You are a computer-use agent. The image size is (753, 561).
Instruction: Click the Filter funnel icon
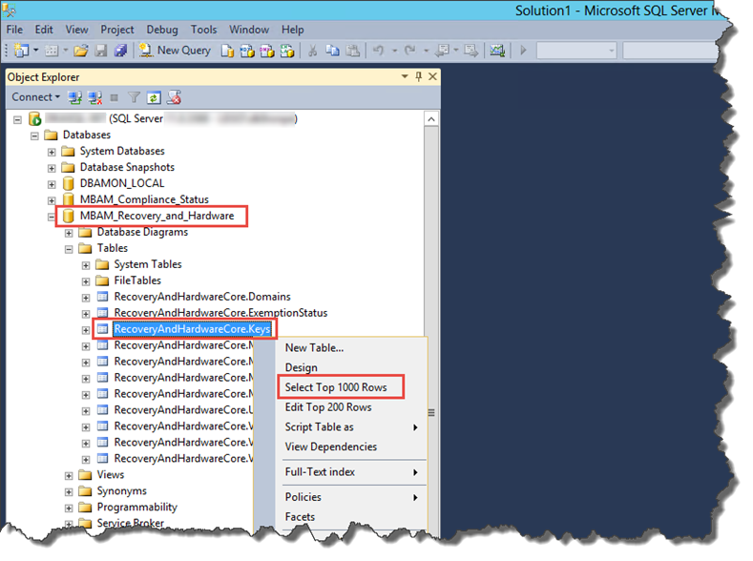click(x=134, y=98)
